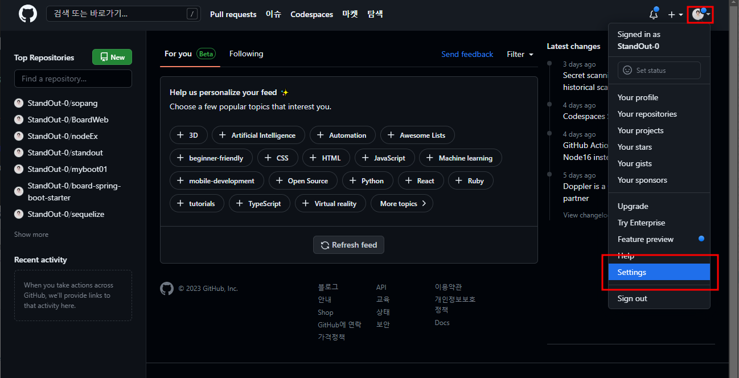Focus the header search box
The width and height of the screenshot is (739, 378).
(124, 14)
